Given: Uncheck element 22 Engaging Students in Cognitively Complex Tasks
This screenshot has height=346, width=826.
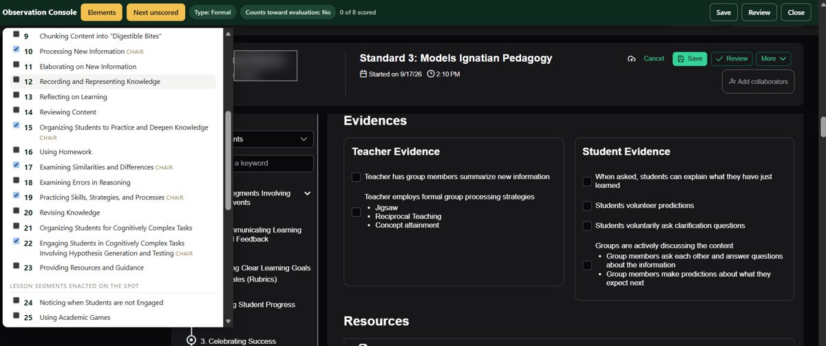Looking at the screenshot, I should click(x=17, y=241).
